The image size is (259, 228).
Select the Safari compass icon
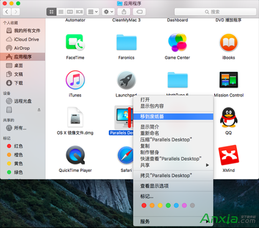[125, 155]
